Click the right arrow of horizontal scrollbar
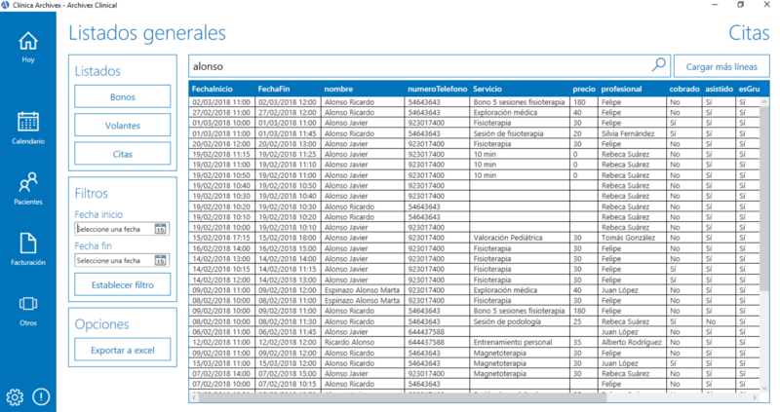Screen dimensions: 780x412 [x=755, y=397]
